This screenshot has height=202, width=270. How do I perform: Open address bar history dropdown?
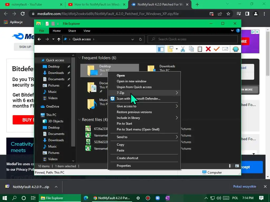(x=133, y=39)
